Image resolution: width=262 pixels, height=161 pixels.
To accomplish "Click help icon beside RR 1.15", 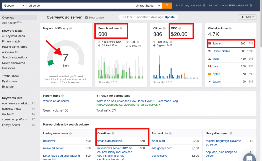I will [x=138, y=42].
